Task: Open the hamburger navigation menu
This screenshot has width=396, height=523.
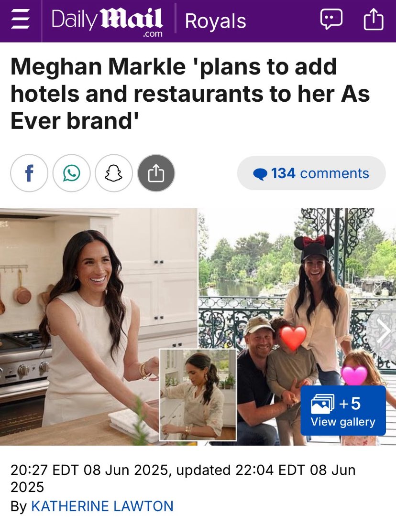Action: pyautogui.click(x=21, y=21)
